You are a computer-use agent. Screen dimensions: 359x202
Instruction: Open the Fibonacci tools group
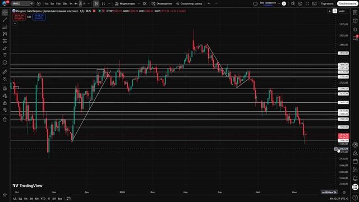point(5,27)
